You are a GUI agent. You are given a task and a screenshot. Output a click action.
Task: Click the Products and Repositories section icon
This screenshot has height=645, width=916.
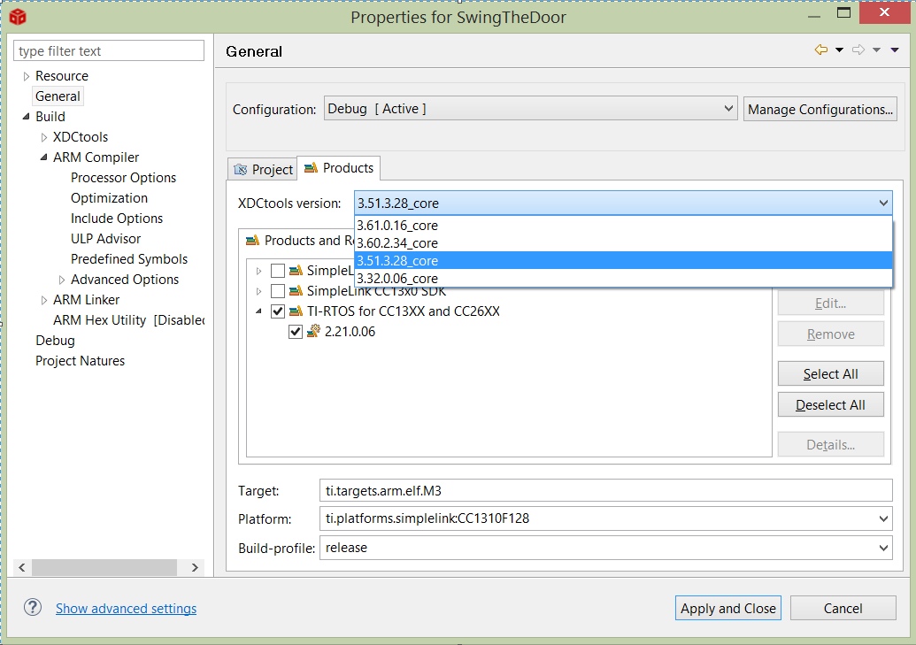point(252,241)
